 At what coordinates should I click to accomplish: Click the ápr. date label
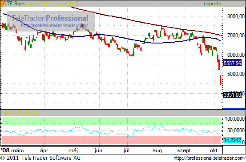[45, 150]
